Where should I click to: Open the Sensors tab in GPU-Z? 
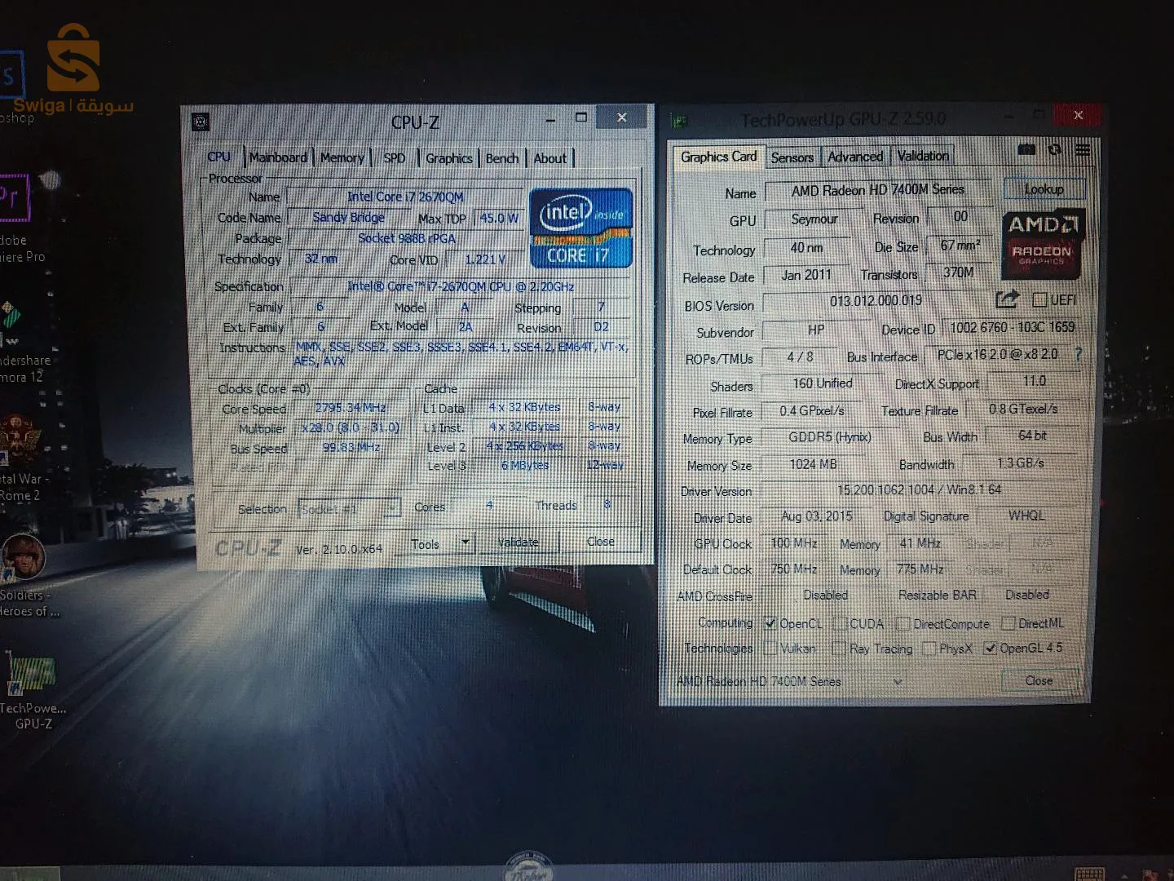(791, 157)
